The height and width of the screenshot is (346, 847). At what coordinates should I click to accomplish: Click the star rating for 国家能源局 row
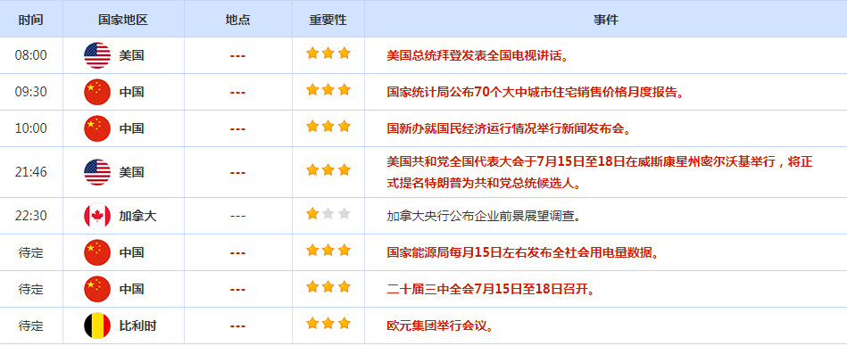328,250
